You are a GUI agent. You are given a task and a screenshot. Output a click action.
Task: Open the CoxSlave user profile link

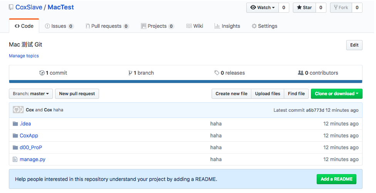click(29, 7)
